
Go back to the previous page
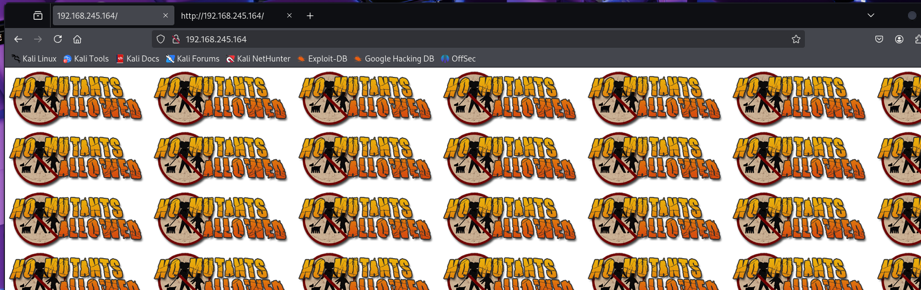coord(18,39)
